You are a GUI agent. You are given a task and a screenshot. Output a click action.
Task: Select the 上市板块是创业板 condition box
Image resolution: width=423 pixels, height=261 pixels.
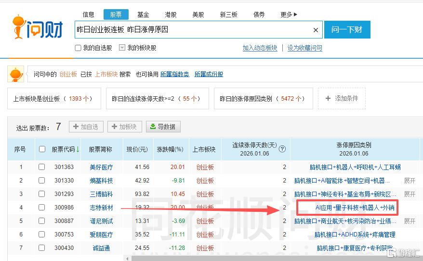(54, 98)
